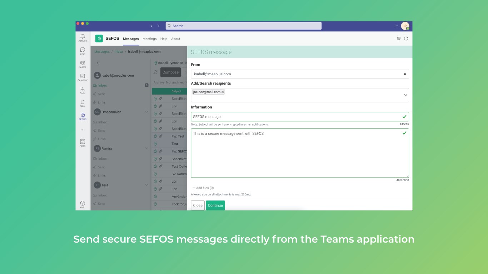
Task: Show more apps ellipsis in sidebar
Action: [83, 130]
